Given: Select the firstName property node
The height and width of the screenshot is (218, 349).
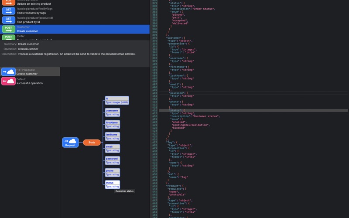Looking at the screenshot, I should point(113,124).
